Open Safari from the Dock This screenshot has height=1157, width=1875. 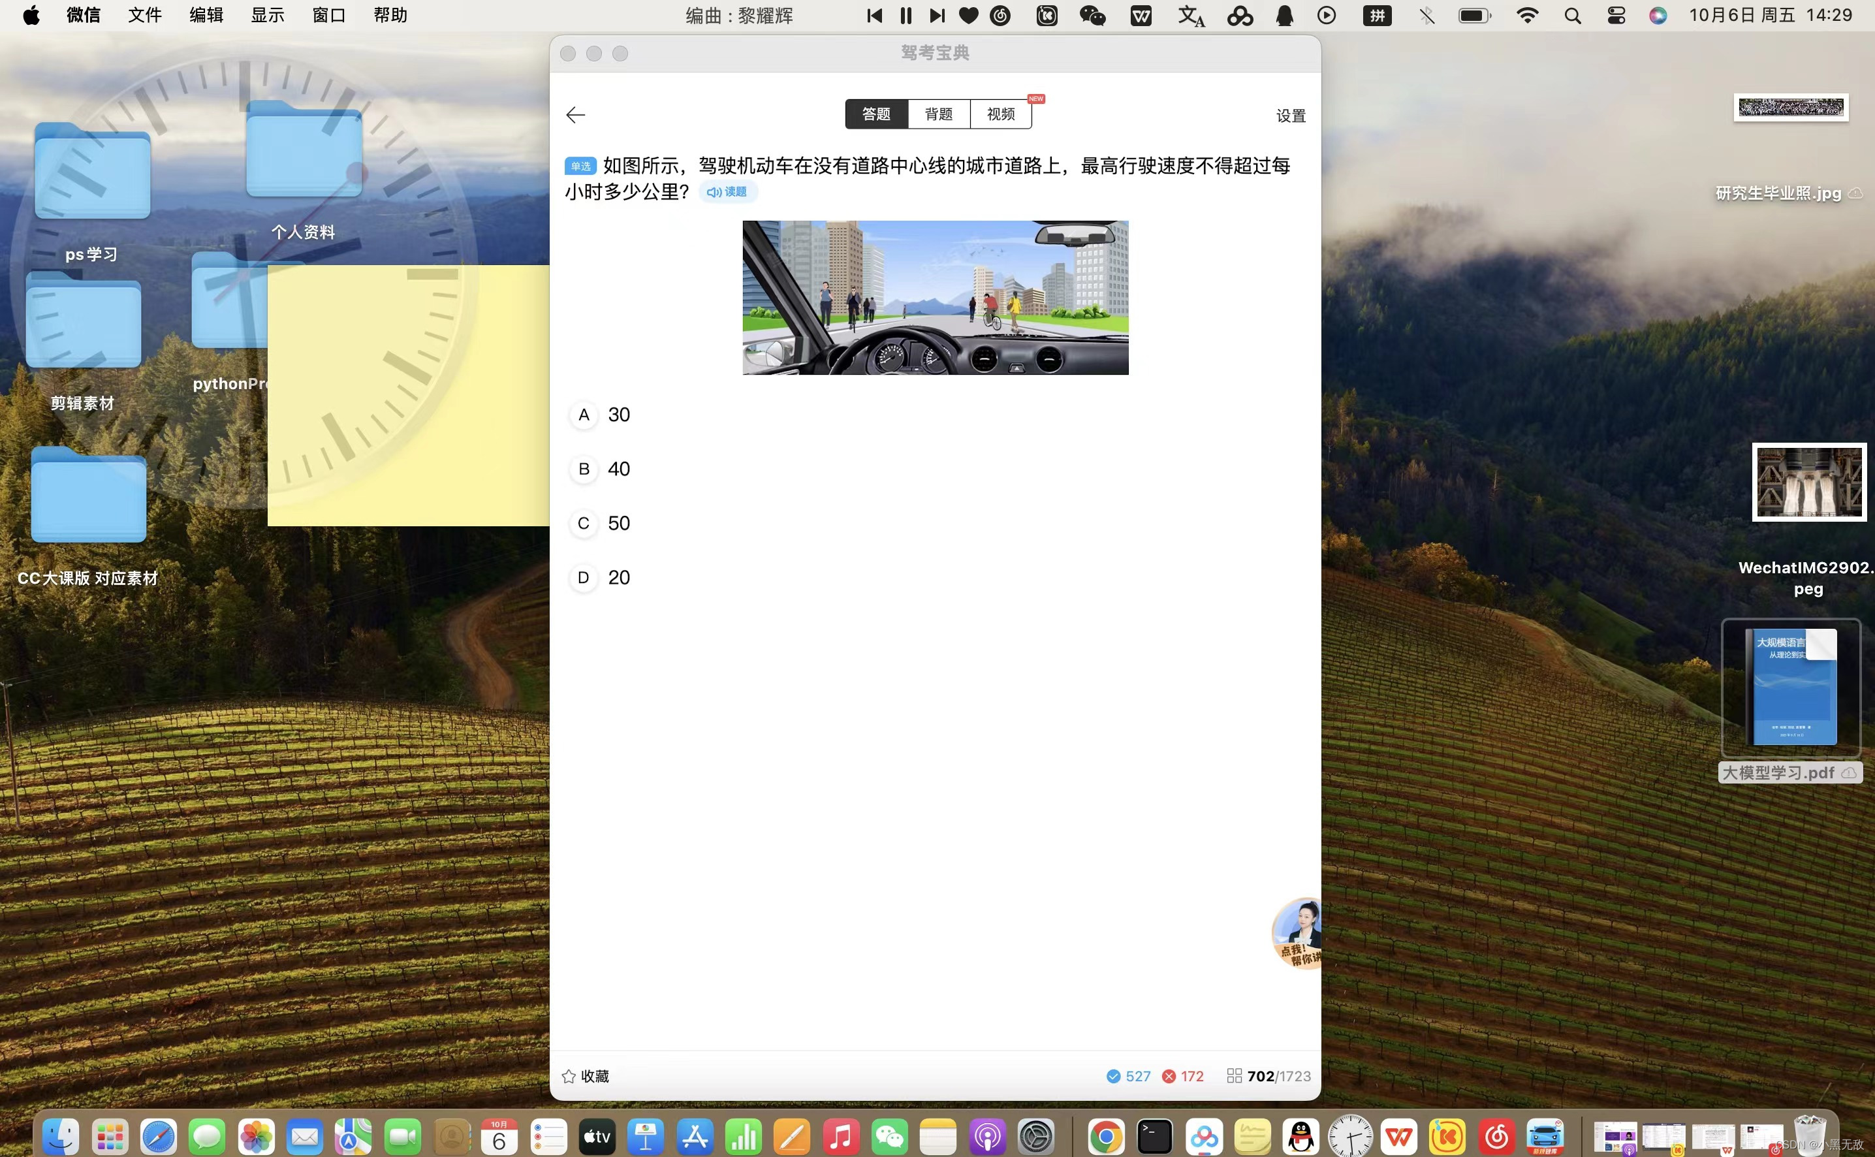pos(159,1136)
